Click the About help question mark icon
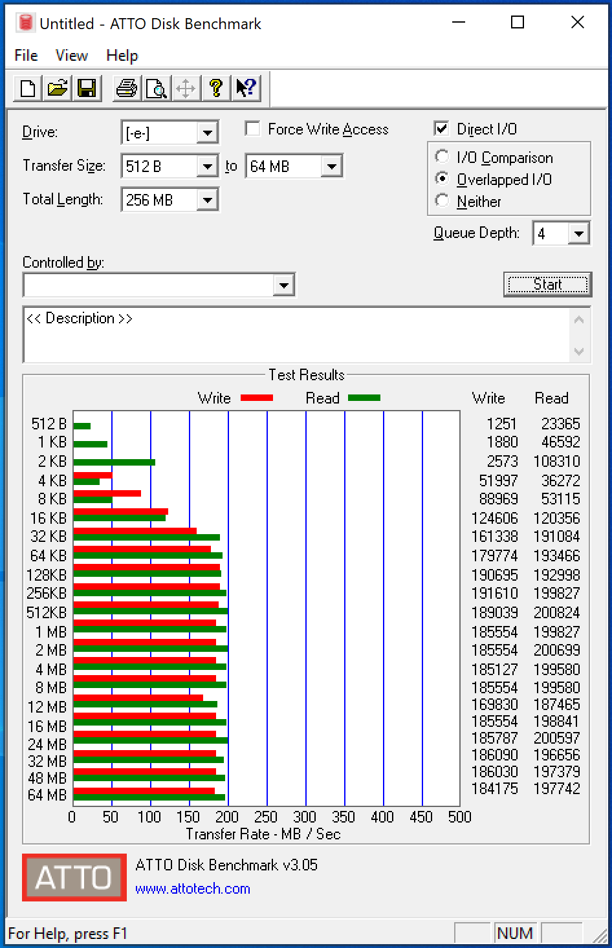 pyautogui.click(x=216, y=88)
